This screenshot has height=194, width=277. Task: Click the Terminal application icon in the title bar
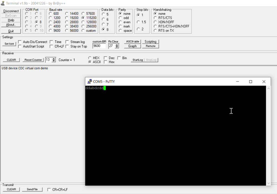pyautogui.click(x=2, y=3)
